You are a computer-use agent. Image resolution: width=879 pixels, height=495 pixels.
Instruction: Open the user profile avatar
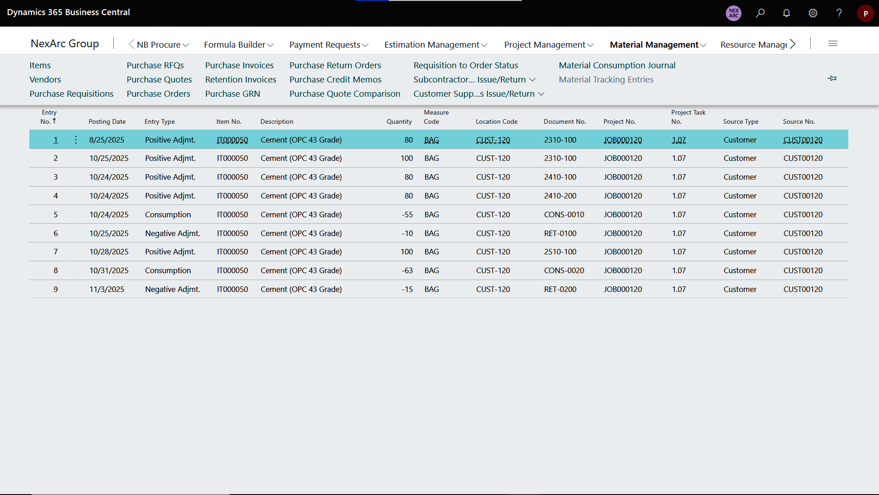(x=865, y=13)
